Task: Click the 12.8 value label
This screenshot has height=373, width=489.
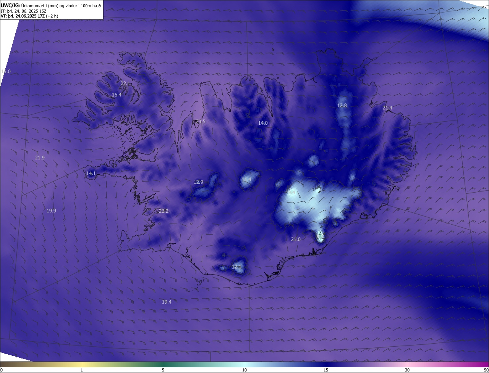Action: pyautogui.click(x=342, y=105)
